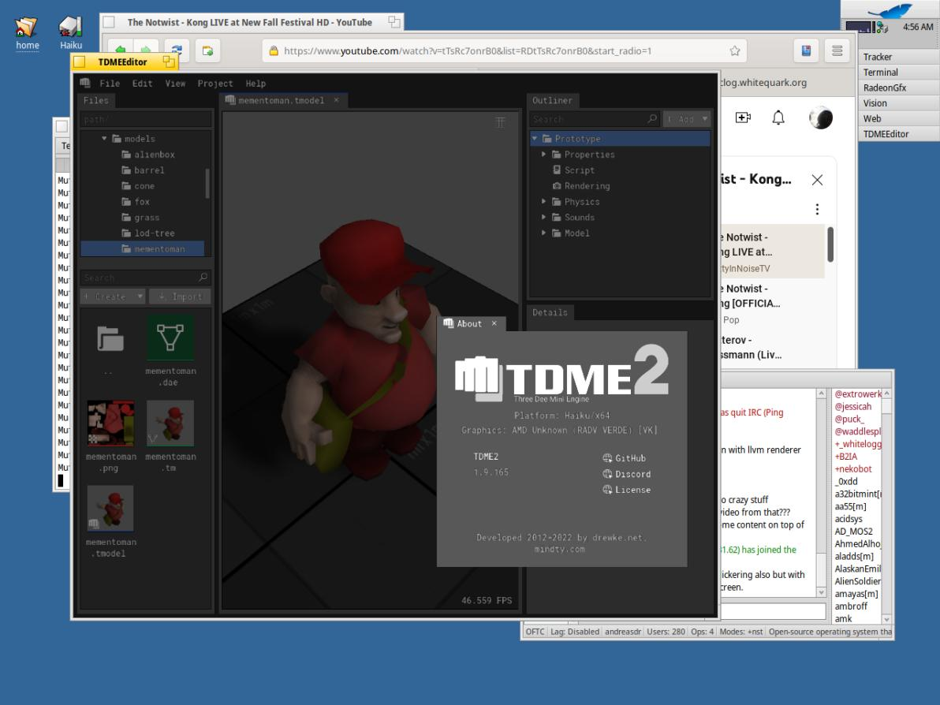Collapse the models folder in Files tree

point(105,139)
